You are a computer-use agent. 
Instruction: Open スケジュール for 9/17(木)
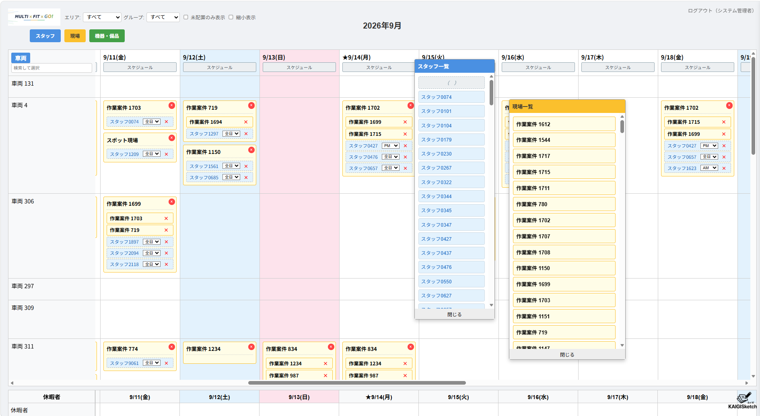click(618, 67)
